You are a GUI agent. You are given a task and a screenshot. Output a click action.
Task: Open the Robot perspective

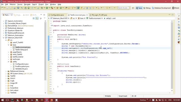pyautogui.click(x=176, y=8)
